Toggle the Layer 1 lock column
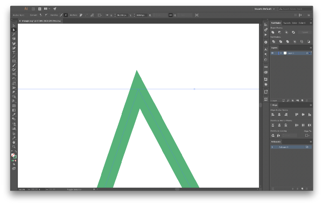The image size is (323, 205). coord(276,53)
